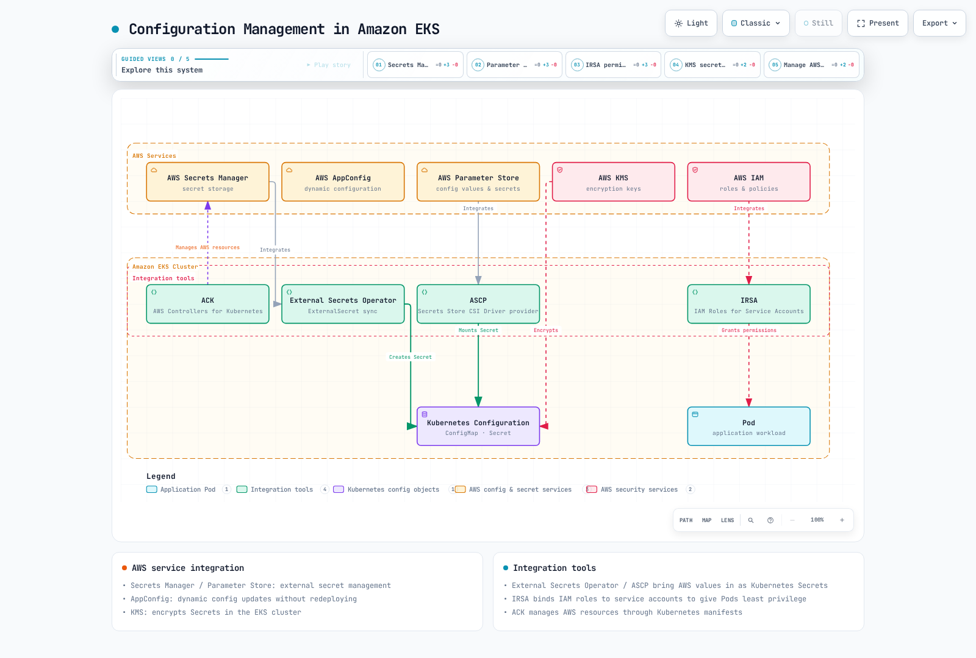Toggle the Light theme button

click(x=691, y=23)
